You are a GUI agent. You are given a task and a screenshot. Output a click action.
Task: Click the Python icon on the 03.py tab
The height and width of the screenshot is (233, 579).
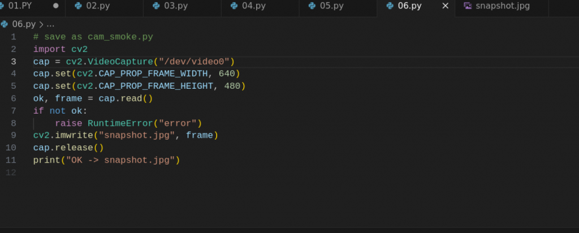[156, 6]
